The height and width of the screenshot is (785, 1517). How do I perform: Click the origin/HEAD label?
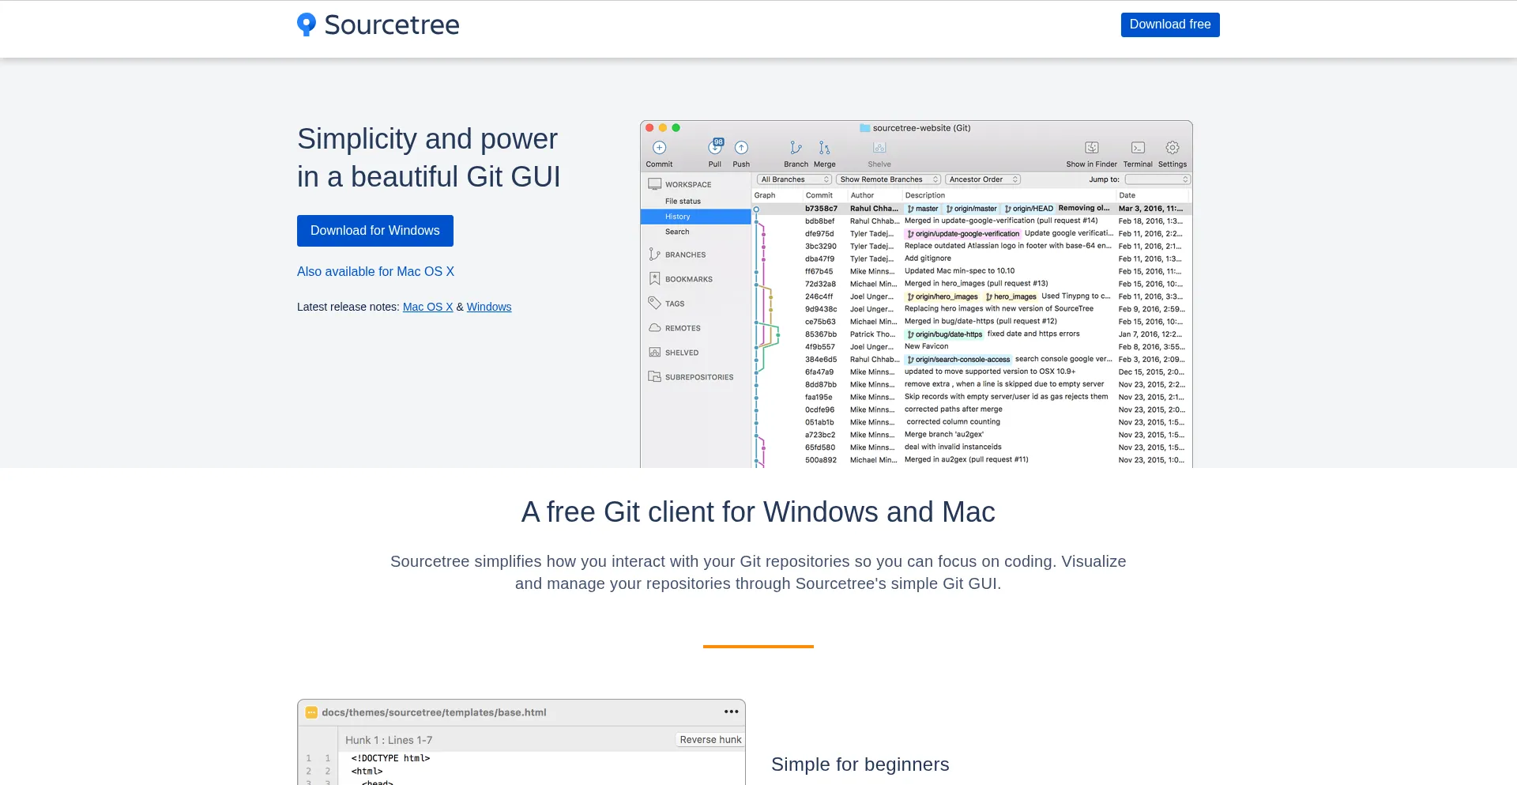(x=1029, y=209)
